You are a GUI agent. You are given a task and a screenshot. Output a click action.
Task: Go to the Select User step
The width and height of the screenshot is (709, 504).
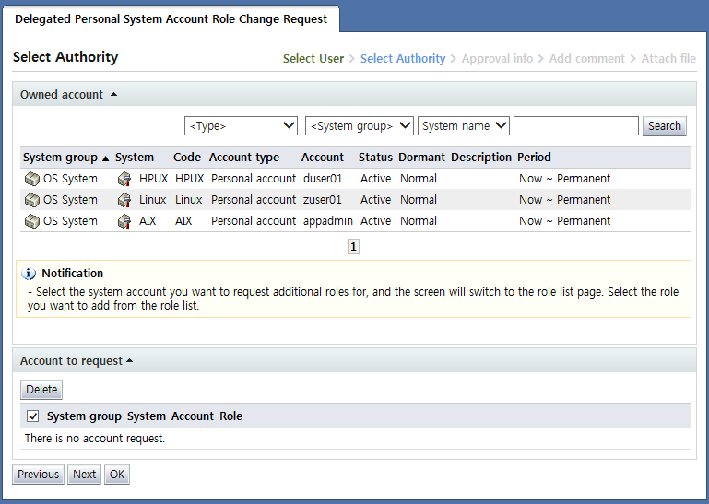click(x=313, y=59)
